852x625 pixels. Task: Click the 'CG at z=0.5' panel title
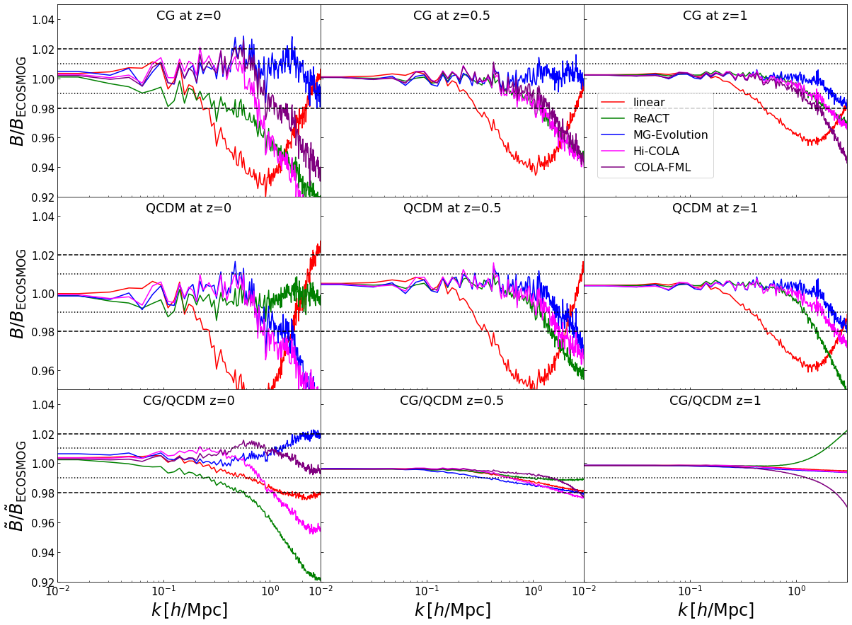[x=452, y=16]
